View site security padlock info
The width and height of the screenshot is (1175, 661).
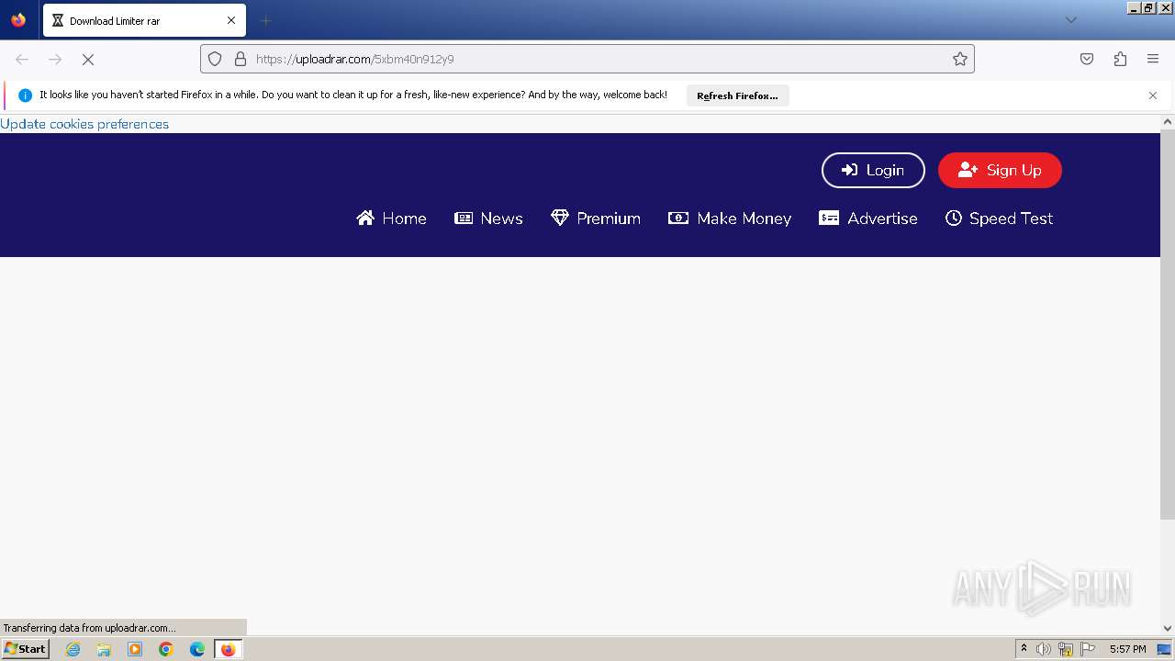click(x=241, y=59)
